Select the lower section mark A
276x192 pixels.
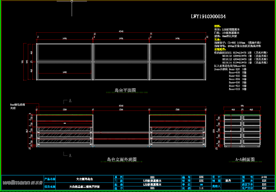[70, 155]
